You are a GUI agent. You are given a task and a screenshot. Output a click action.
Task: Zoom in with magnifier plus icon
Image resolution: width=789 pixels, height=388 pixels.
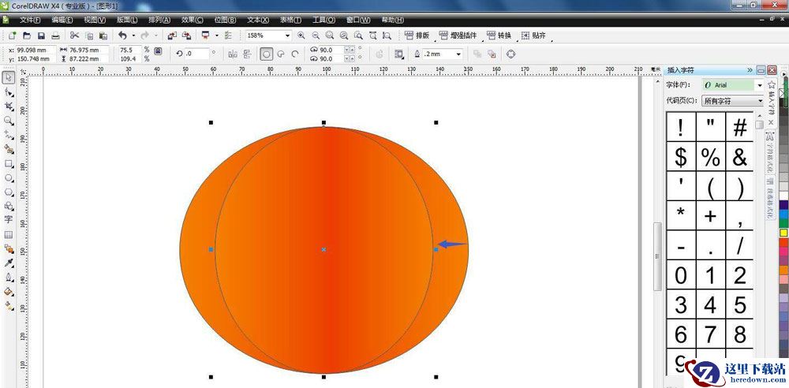point(301,35)
